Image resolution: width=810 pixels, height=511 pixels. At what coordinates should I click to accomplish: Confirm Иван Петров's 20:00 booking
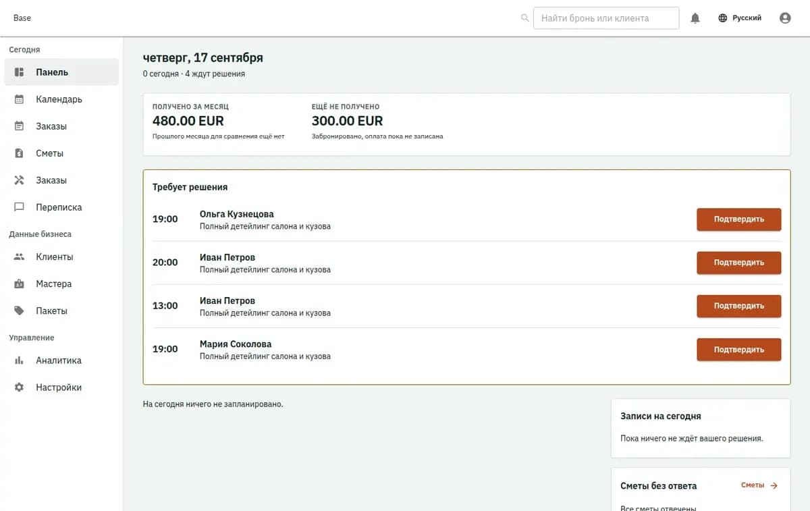tap(739, 263)
